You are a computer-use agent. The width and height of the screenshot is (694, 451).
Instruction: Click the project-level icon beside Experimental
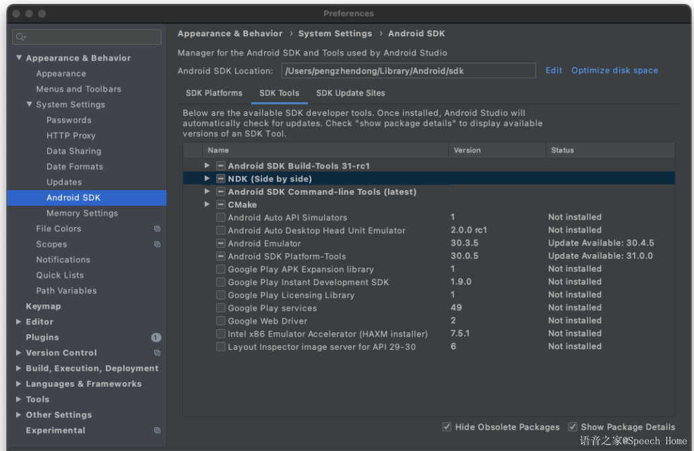tap(157, 431)
